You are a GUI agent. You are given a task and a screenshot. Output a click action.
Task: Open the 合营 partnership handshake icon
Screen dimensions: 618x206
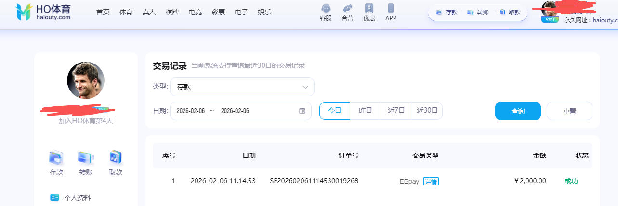coord(347,9)
